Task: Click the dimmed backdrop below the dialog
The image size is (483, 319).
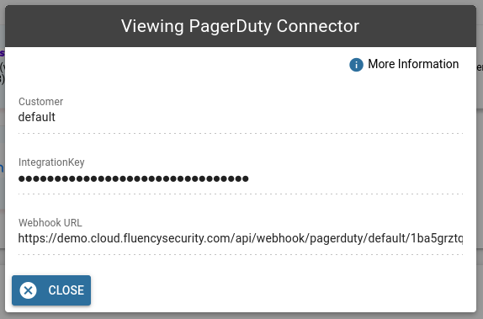Action: [x=241, y=316]
